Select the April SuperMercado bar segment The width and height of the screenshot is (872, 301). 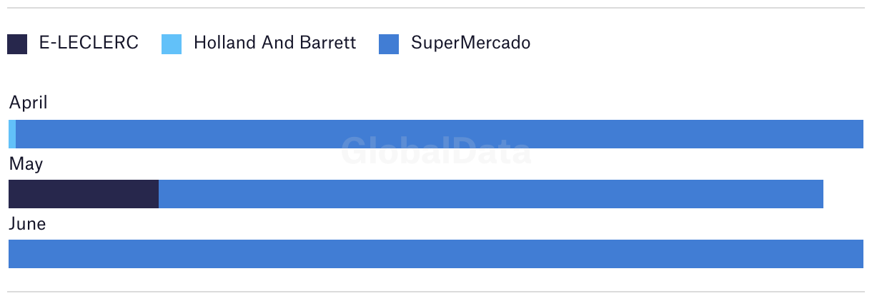point(440,134)
